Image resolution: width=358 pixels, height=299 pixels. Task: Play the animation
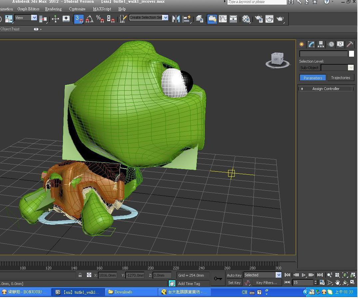[x=304, y=275]
